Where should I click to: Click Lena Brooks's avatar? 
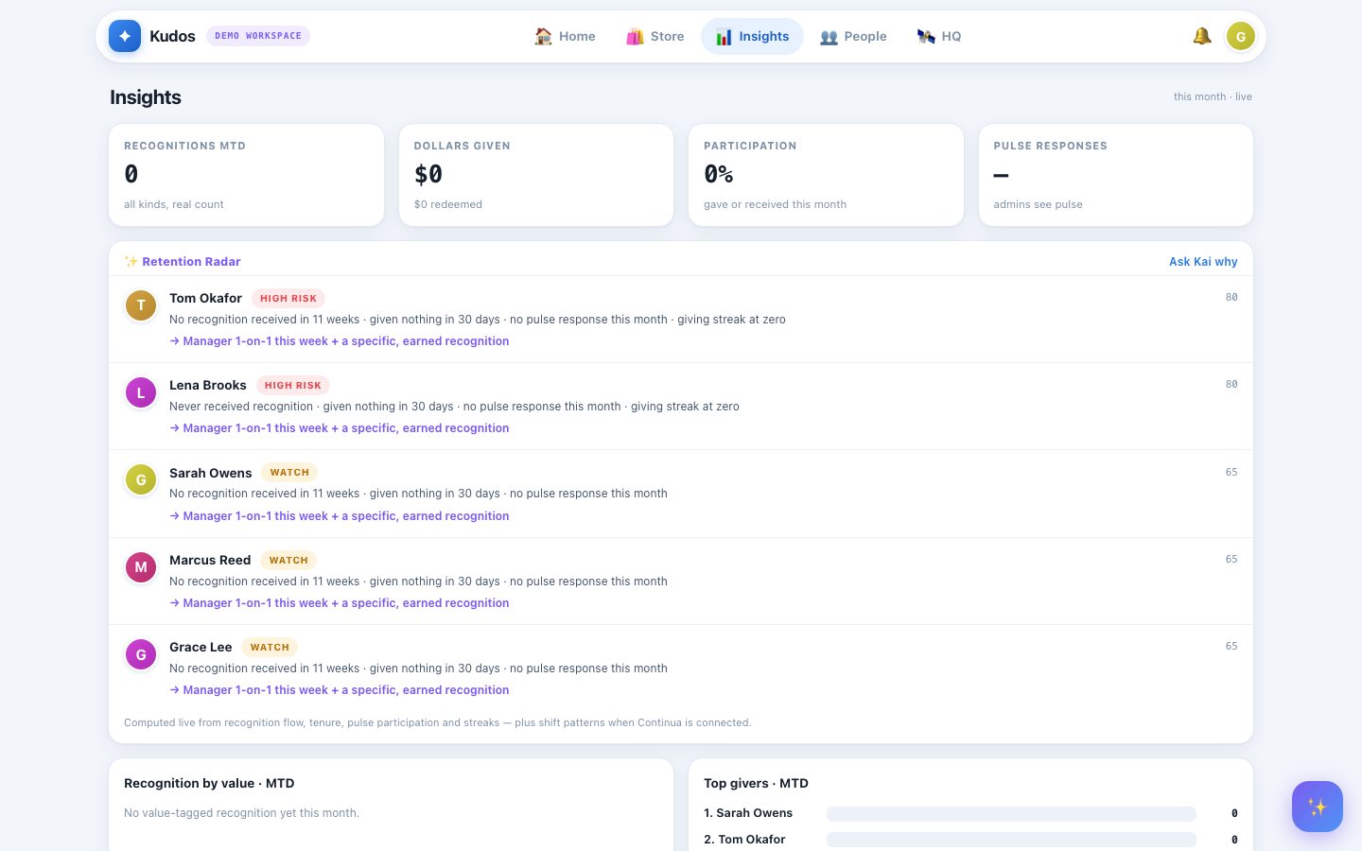tap(141, 392)
